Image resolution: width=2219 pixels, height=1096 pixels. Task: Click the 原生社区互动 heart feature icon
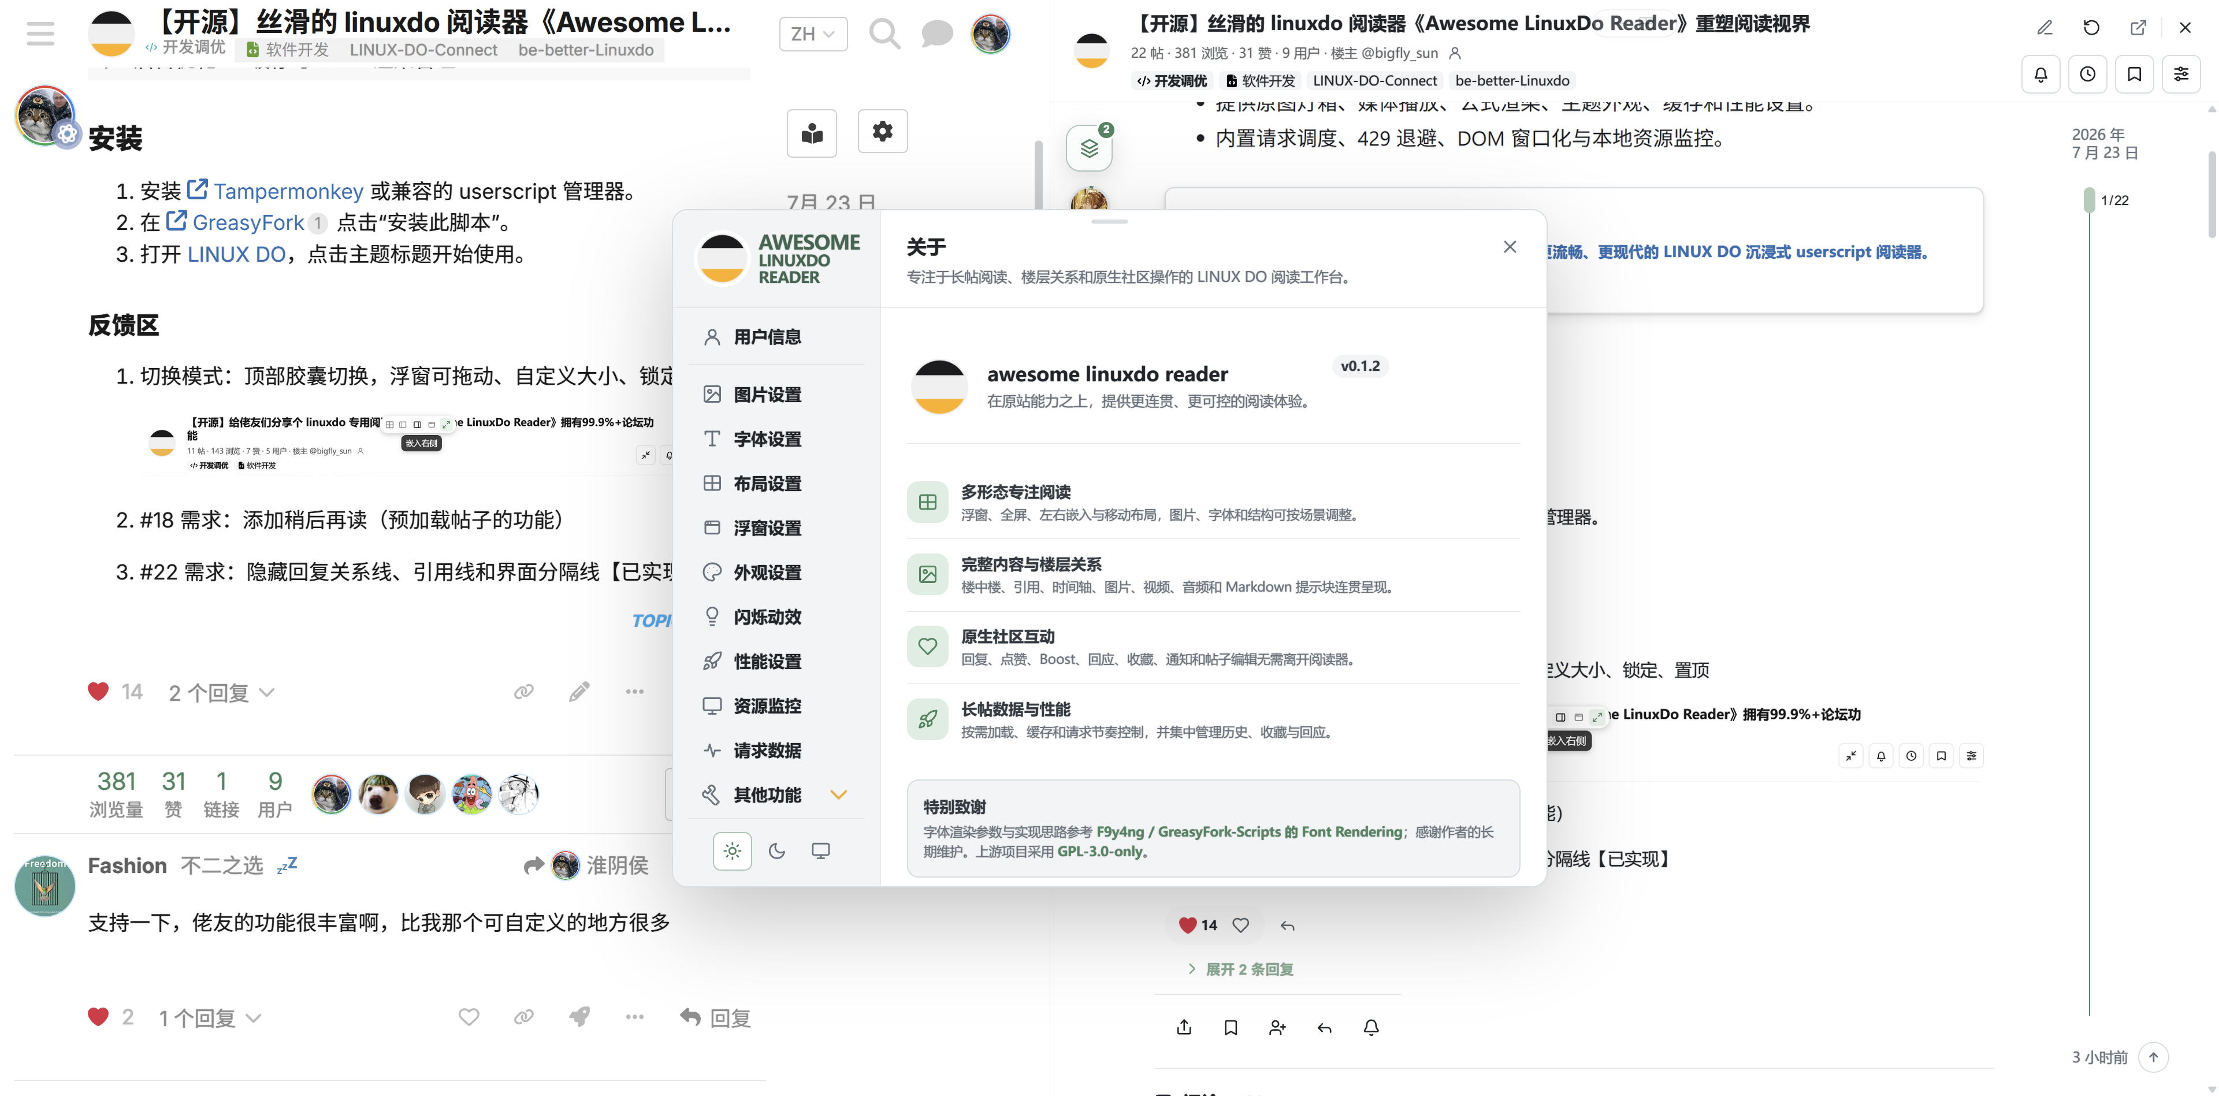(x=928, y=647)
